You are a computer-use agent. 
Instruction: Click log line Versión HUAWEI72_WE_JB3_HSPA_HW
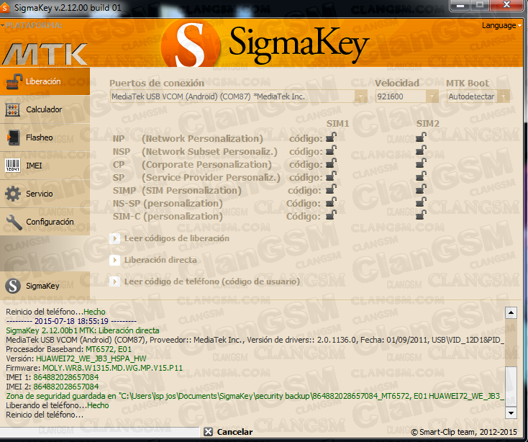[x=76, y=358]
